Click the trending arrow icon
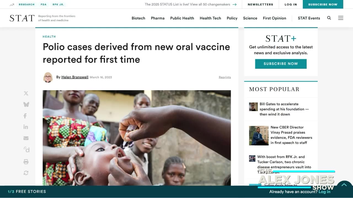 click(x=12, y=5)
